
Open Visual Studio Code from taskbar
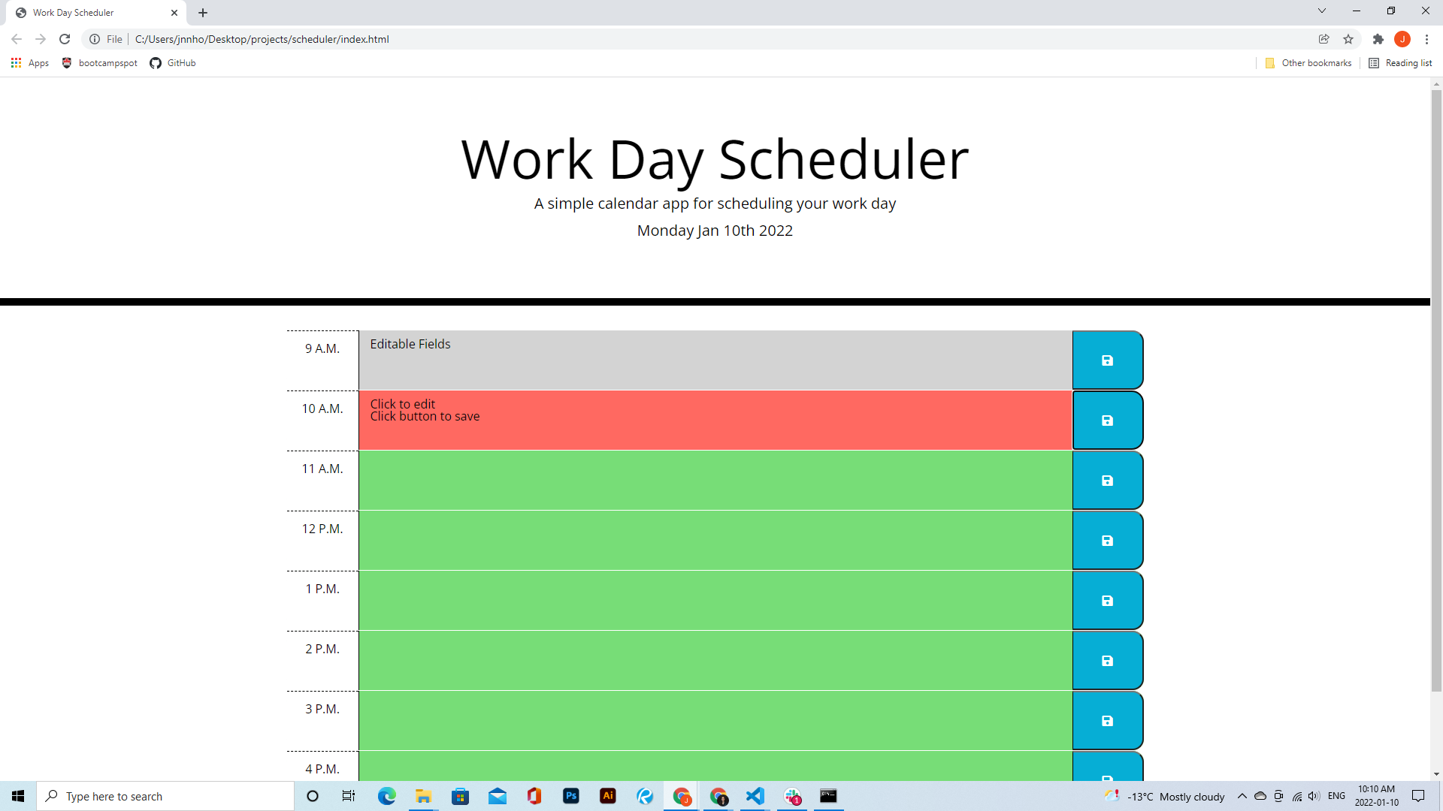tap(755, 796)
